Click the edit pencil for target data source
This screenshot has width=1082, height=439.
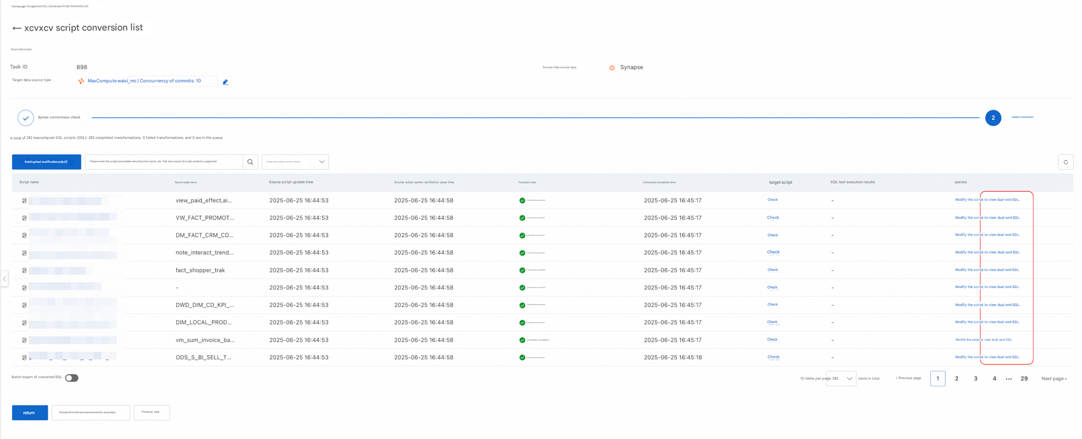pos(225,82)
